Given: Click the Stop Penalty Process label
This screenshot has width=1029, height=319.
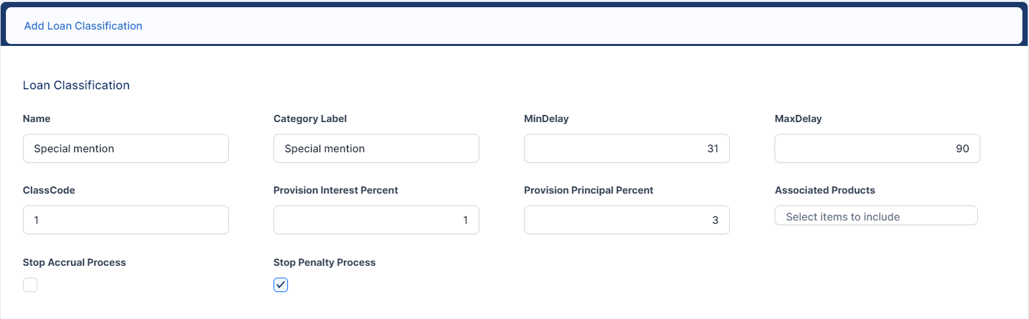Looking at the screenshot, I should [x=324, y=263].
